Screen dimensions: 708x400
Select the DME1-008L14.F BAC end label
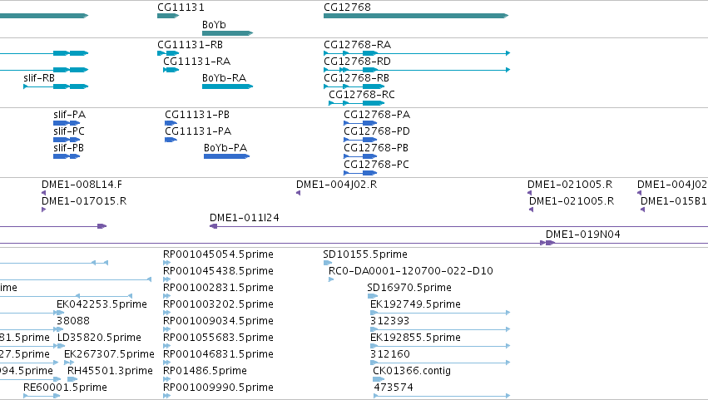click(82, 185)
